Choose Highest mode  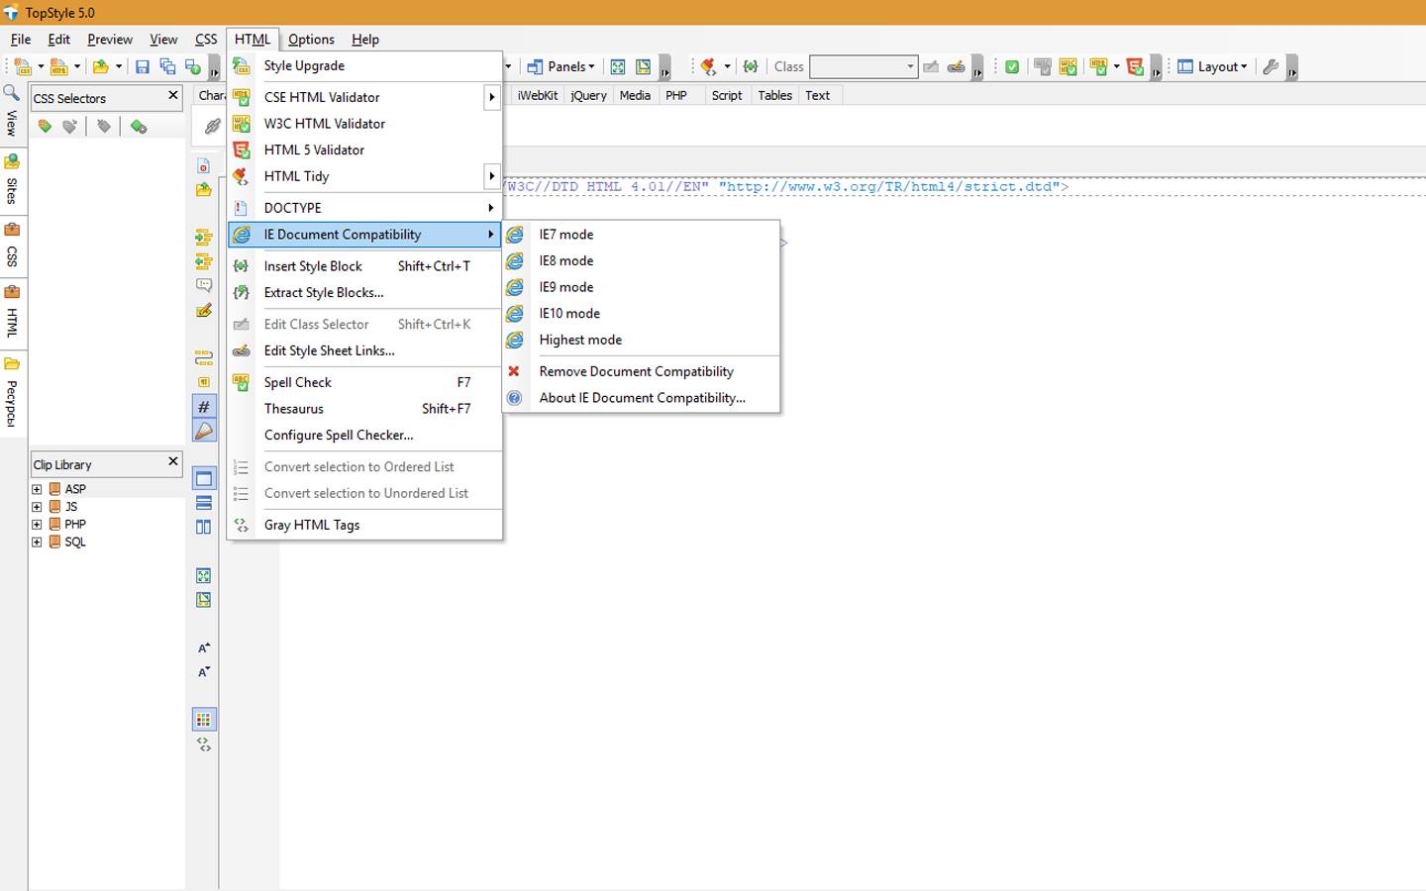(641, 340)
